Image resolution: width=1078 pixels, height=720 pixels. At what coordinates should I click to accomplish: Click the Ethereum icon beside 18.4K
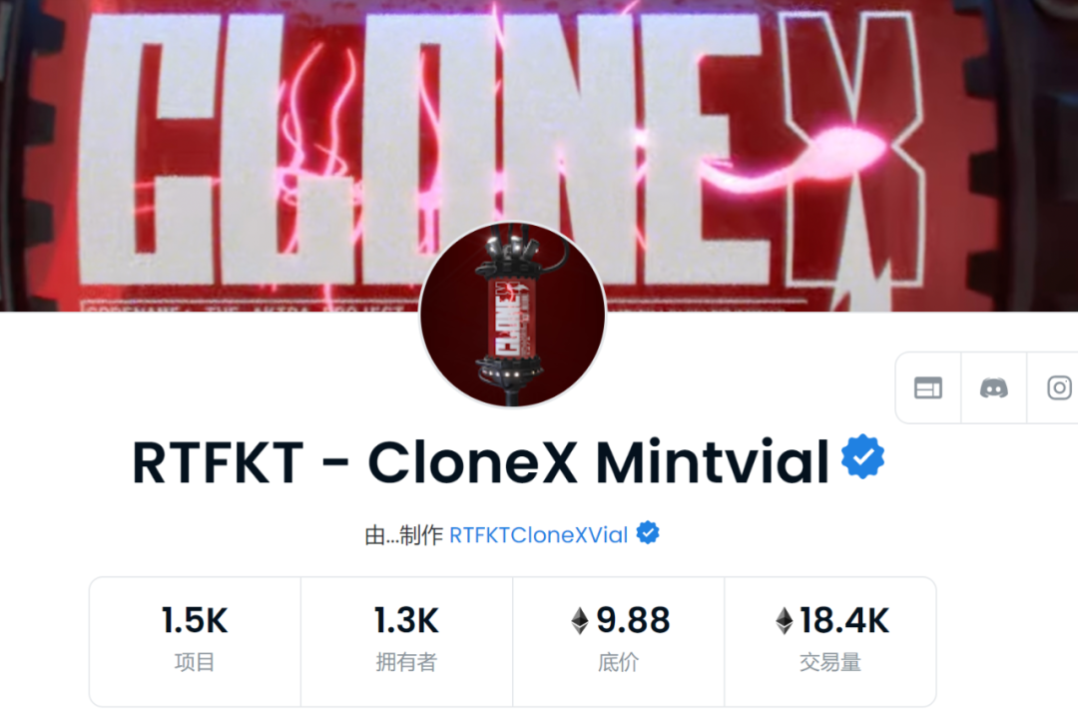784,620
